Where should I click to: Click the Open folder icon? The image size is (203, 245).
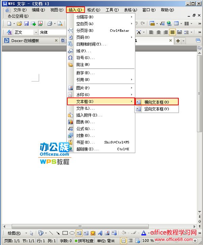tap(19, 24)
